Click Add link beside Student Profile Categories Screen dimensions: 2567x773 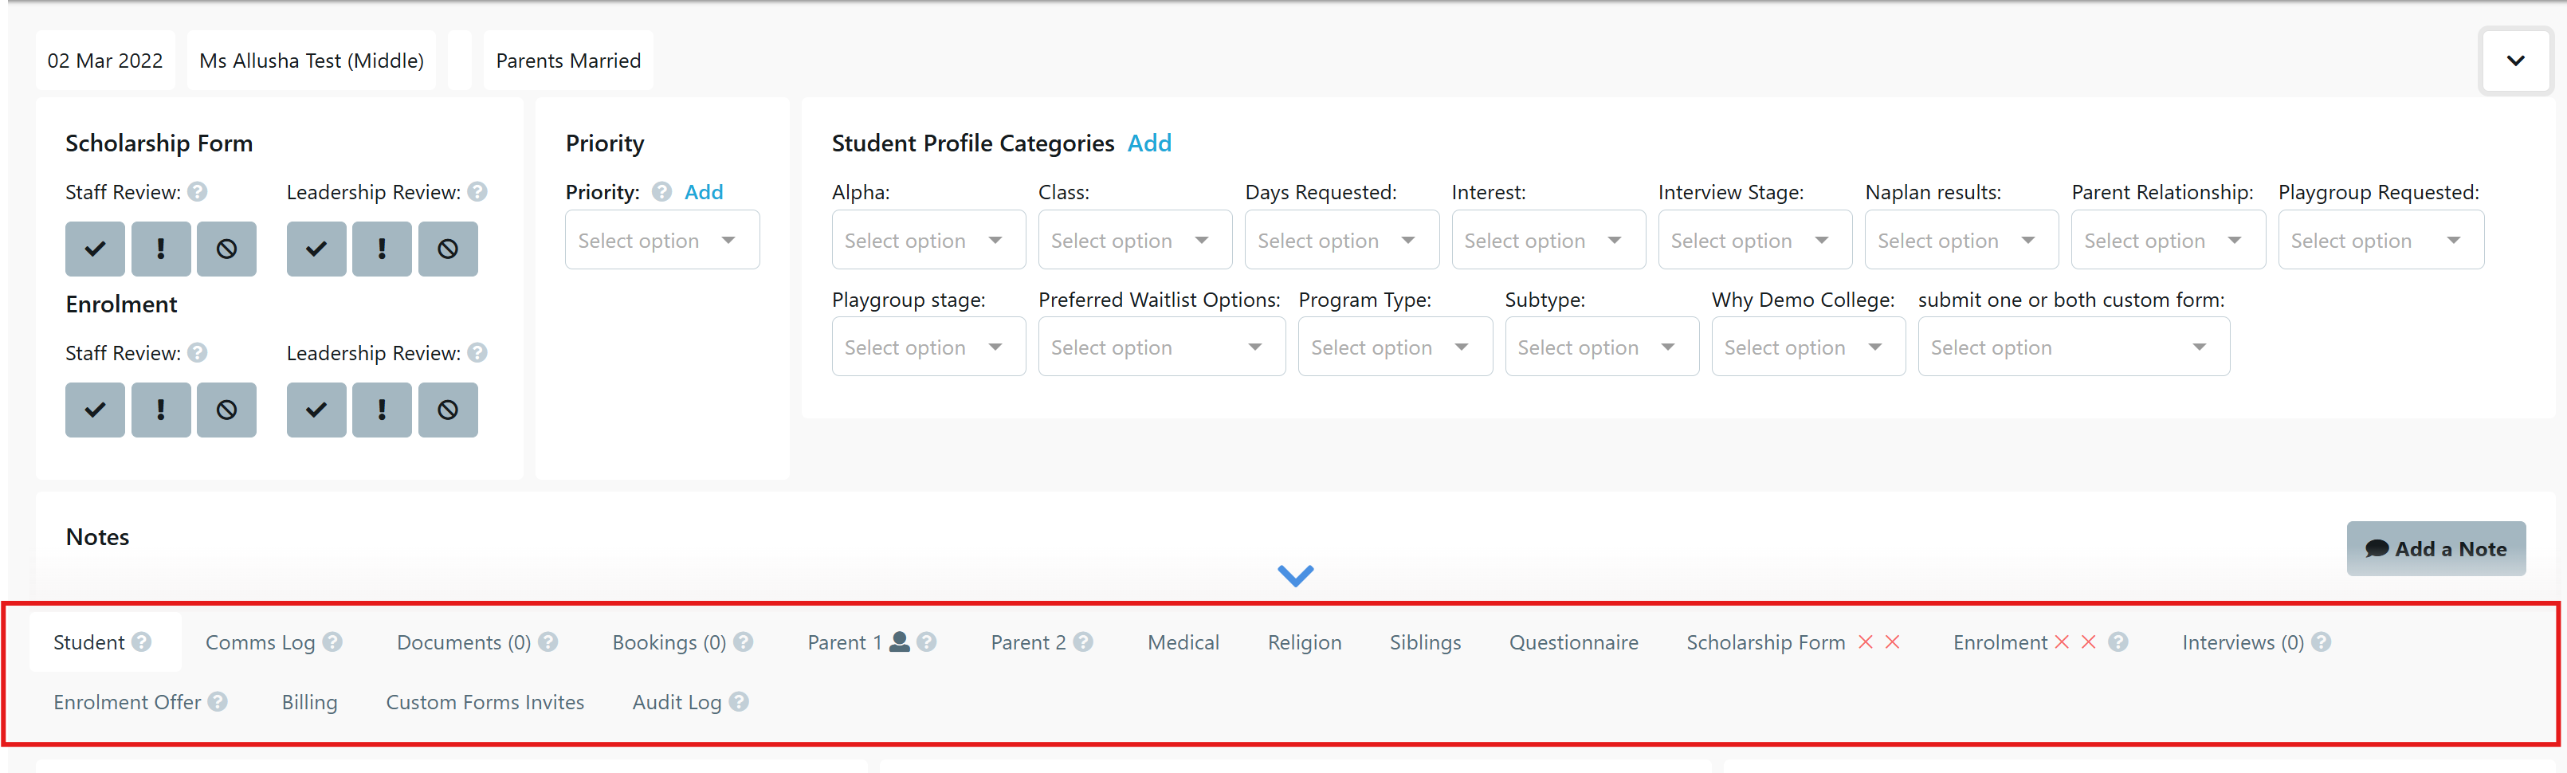pos(1149,143)
